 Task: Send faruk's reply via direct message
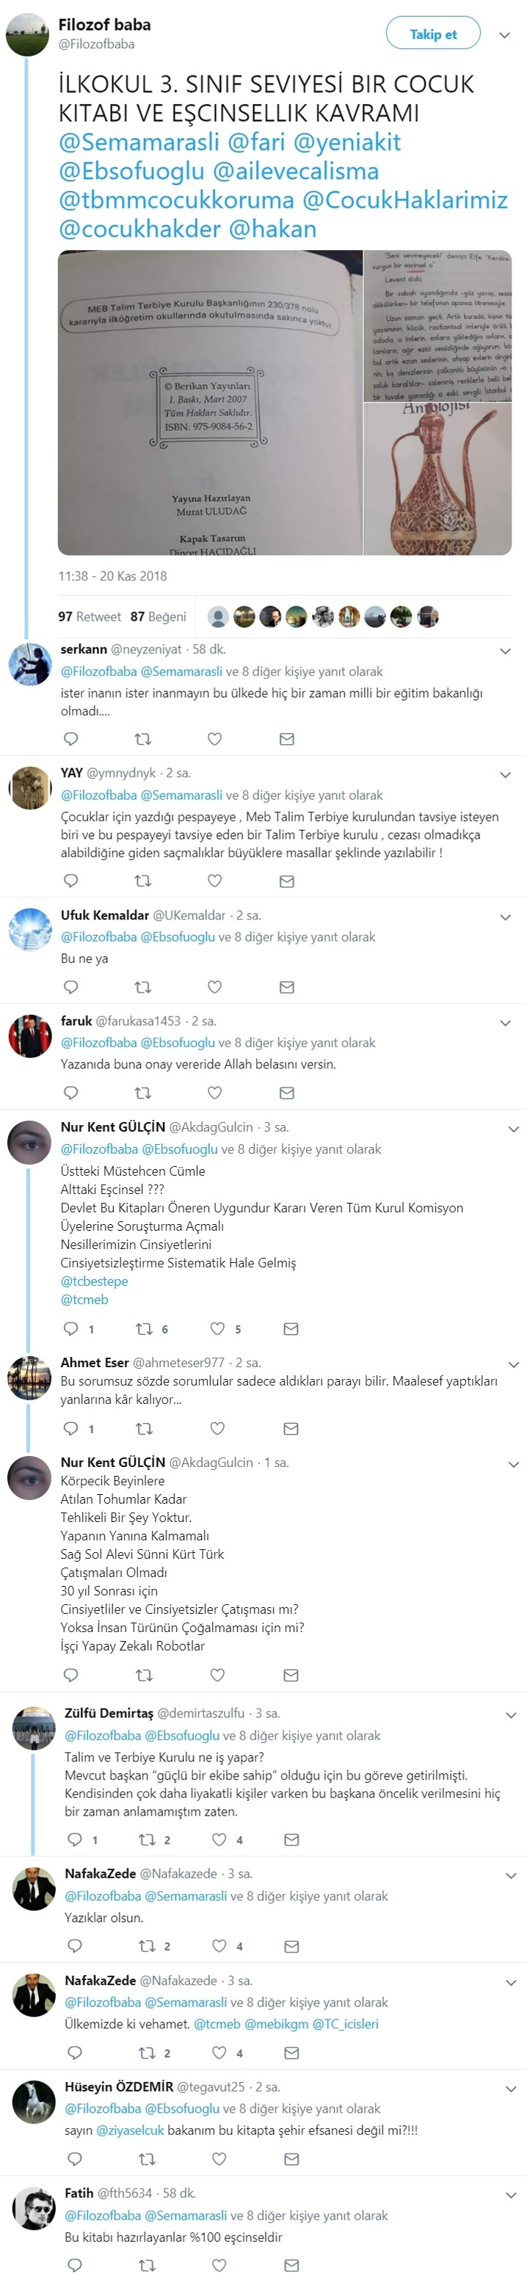[287, 1093]
